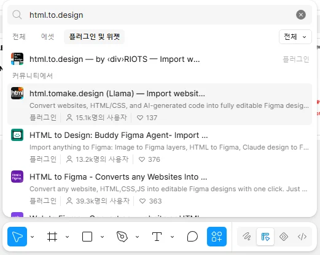Open the Move tool options chevron
Screen dimensions: 320x255
point(33,237)
